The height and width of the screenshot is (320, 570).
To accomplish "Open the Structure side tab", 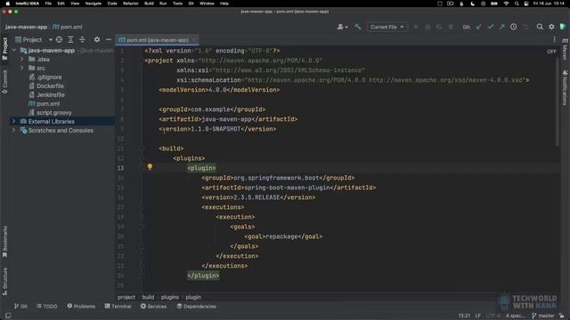I will click(x=4, y=281).
